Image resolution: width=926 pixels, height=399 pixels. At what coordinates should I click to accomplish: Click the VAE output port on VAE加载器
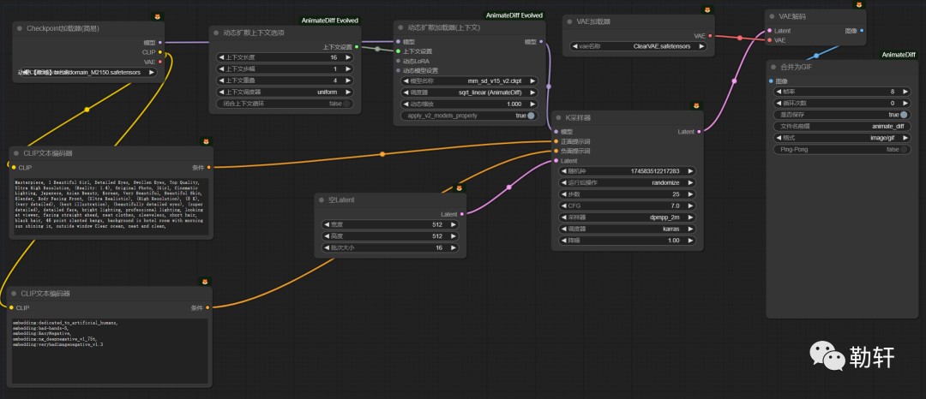pos(709,36)
